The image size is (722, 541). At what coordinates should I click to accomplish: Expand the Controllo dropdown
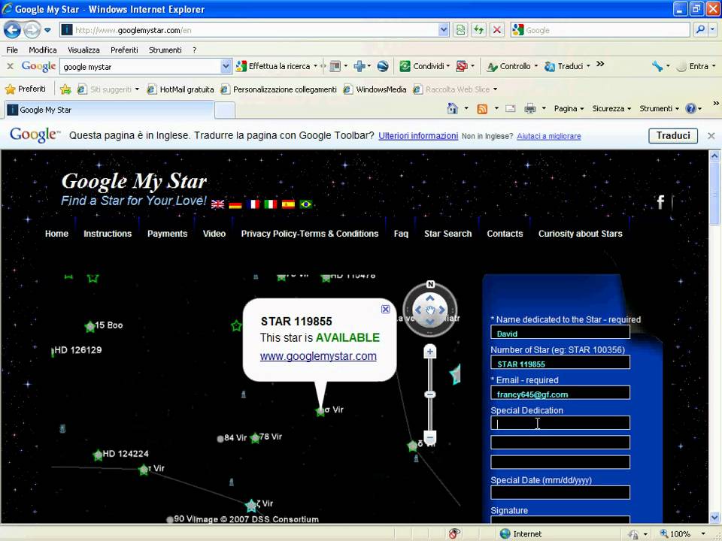pos(536,66)
